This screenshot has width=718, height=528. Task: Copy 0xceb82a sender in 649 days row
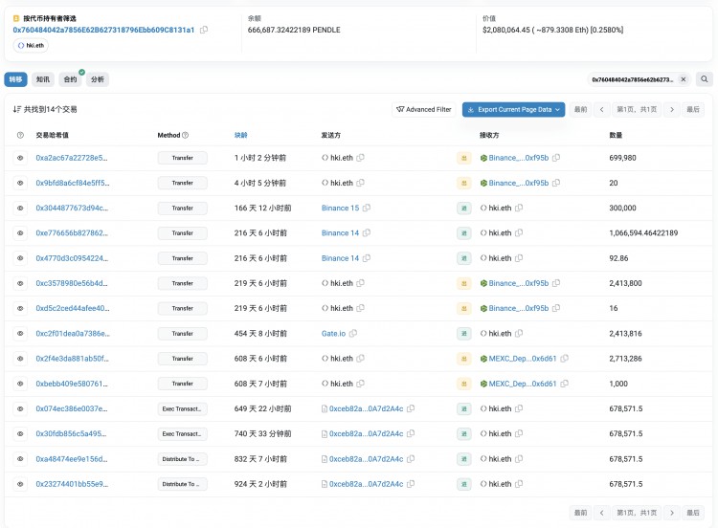pos(411,408)
